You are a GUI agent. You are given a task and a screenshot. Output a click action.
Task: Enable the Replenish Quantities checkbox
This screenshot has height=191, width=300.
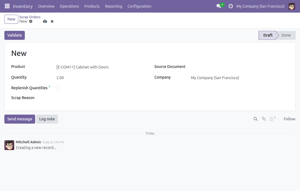click(57, 88)
